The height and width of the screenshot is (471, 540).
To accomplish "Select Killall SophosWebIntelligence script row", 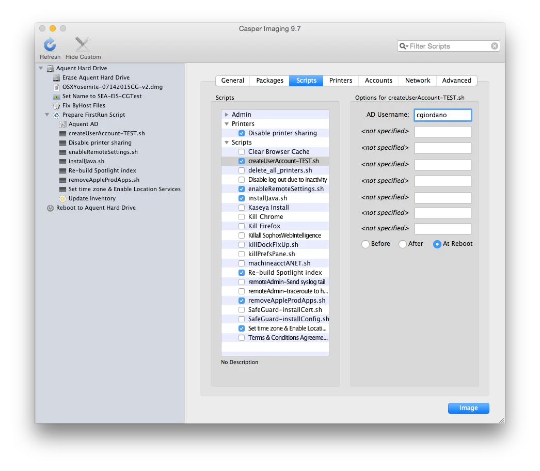I will point(275,235).
